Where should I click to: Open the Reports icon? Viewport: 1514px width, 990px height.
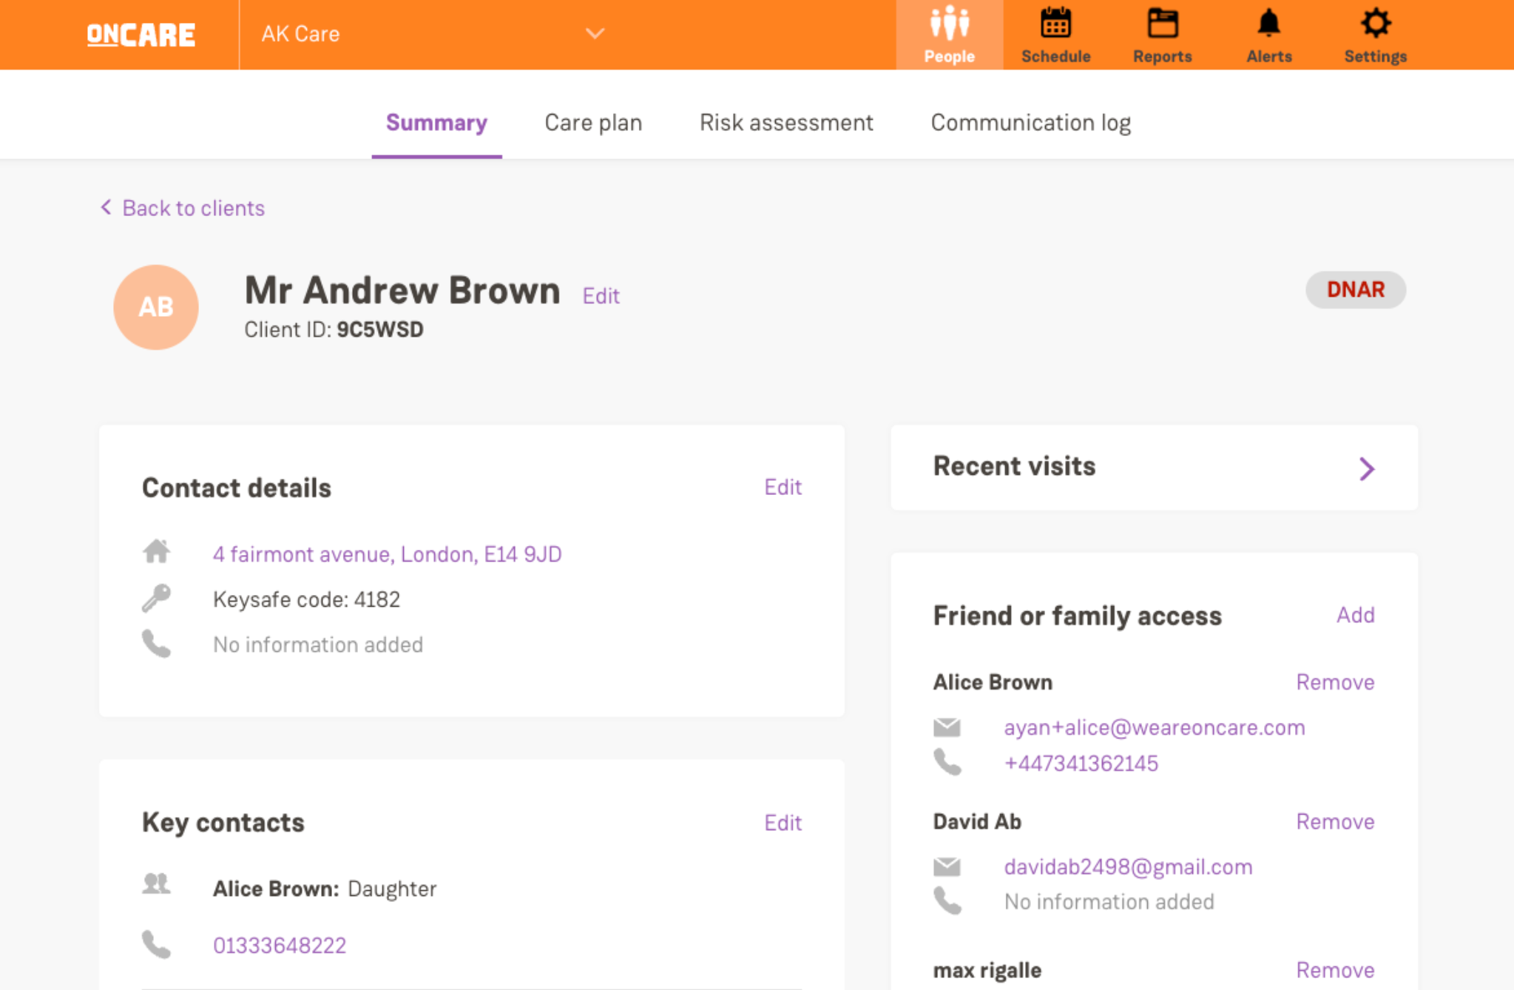pyautogui.click(x=1162, y=24)
